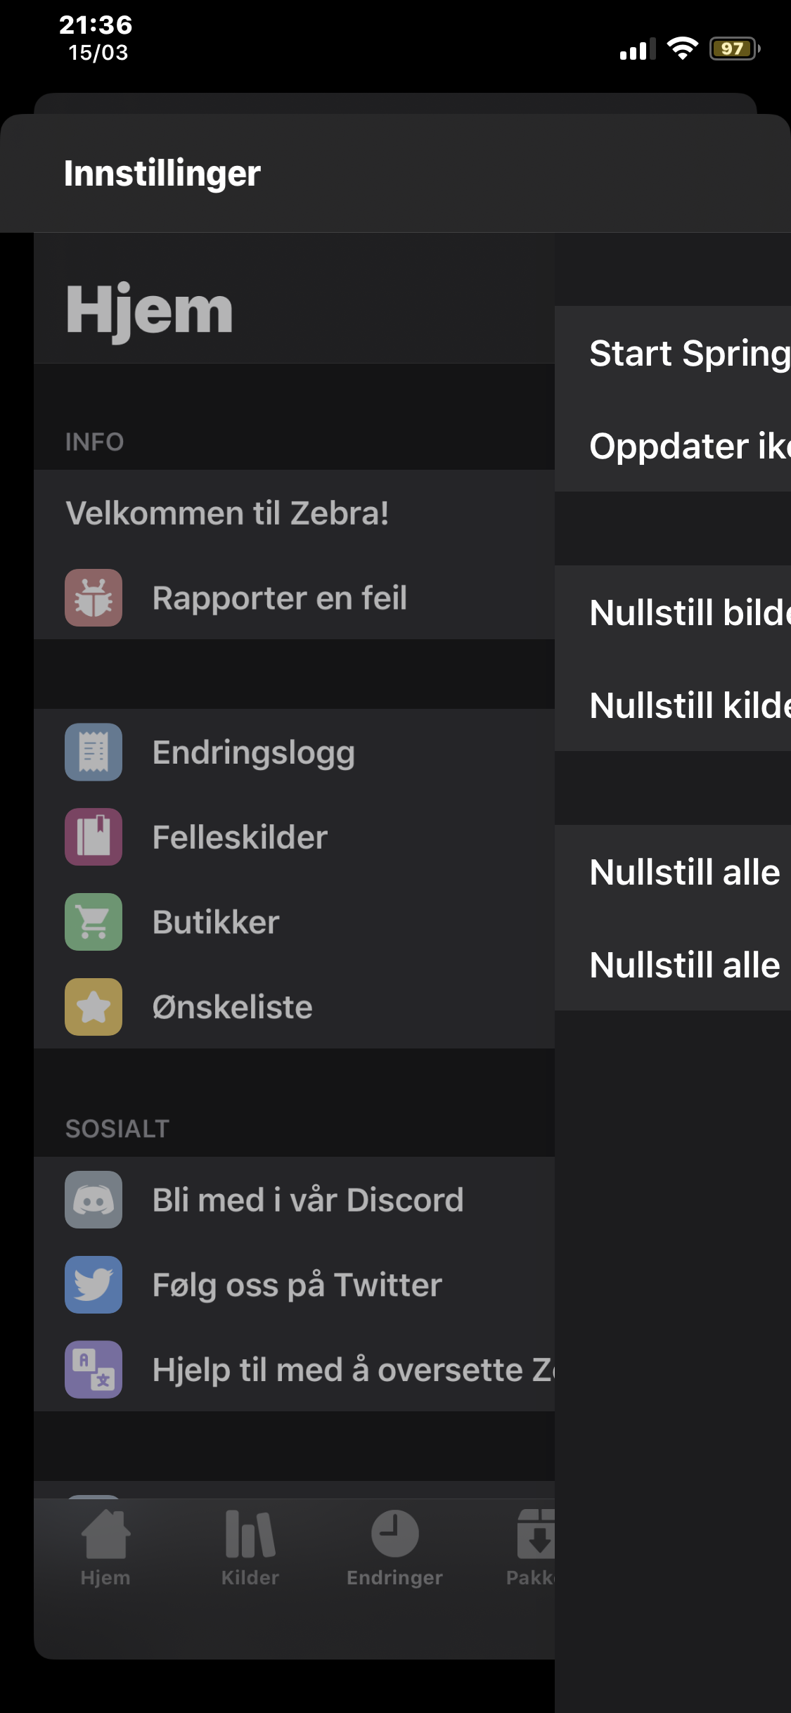The height and width of the screenshot is (1713, 791).
Task: Select the Endringslogg receipt icon
Action: point(93,752)
